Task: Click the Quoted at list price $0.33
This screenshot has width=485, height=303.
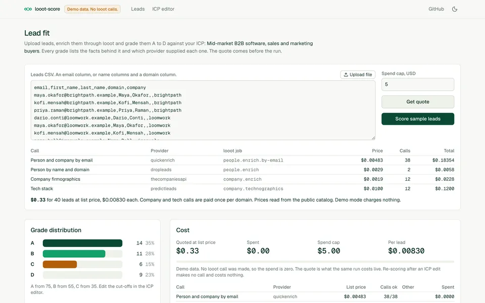Action: (187, 251)
